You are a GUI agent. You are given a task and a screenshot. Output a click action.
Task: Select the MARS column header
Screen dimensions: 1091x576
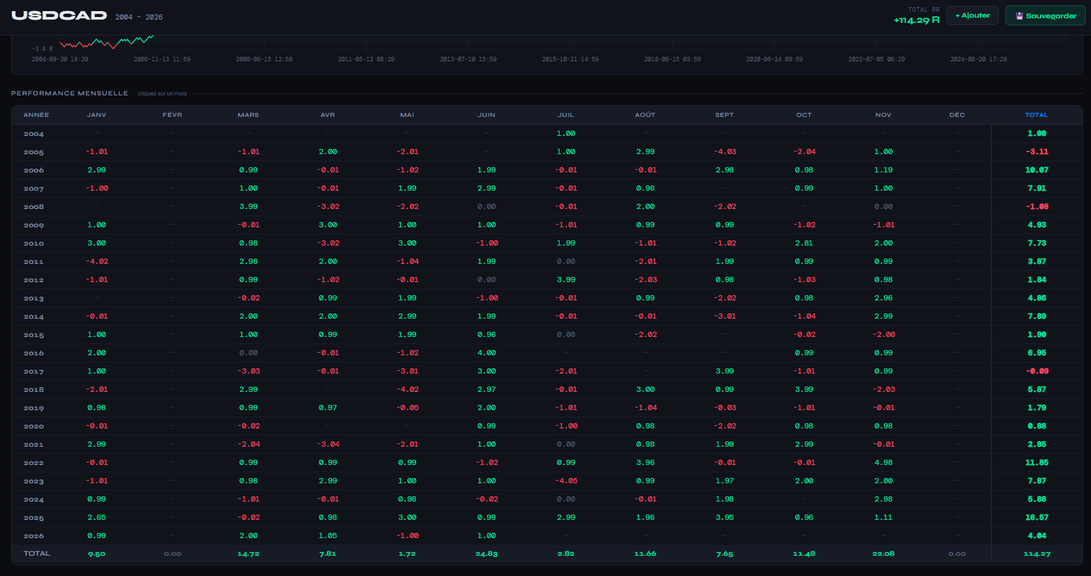point(248,115)
